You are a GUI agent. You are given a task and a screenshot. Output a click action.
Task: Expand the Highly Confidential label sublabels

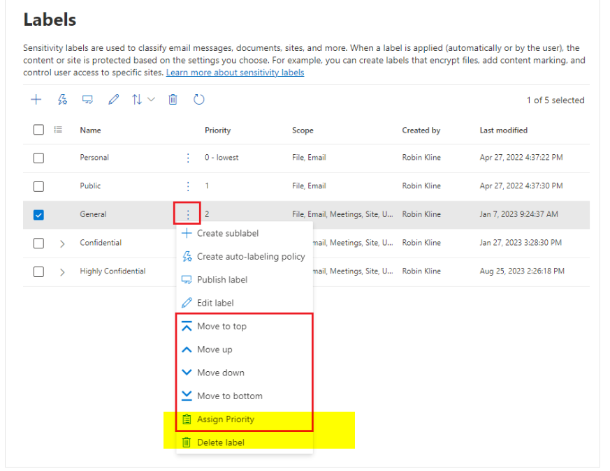point(62,272)
